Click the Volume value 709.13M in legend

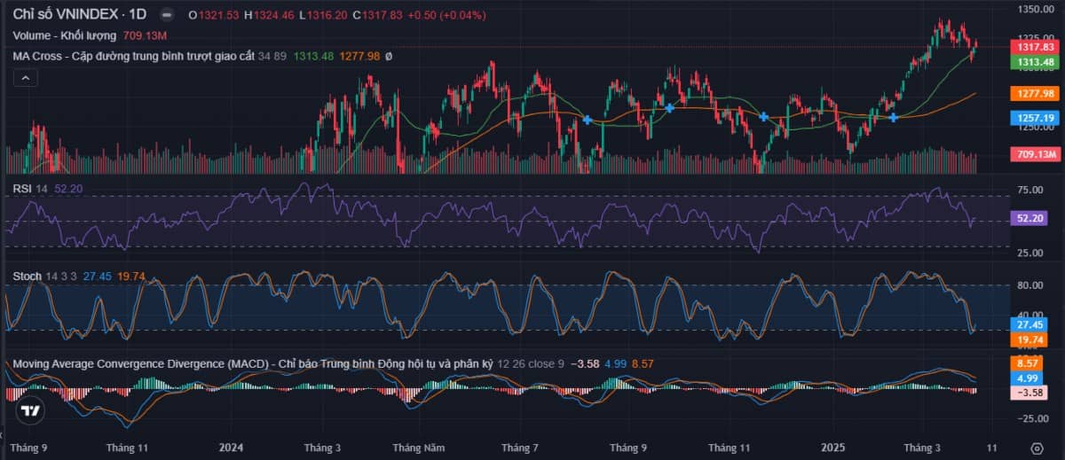click(x=146, y=35)
